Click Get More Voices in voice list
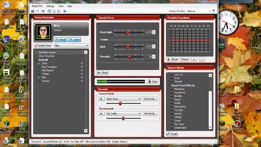The image size is (261, 147). pyautogui.click(x=47, y=52)
